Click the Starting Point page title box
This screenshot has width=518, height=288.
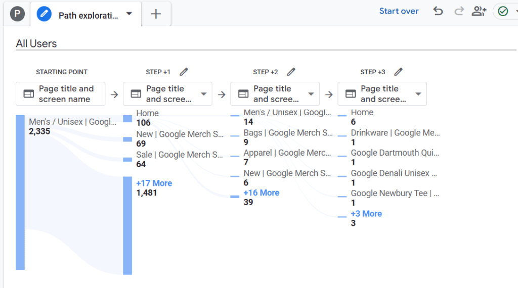(x=61, y=94)
